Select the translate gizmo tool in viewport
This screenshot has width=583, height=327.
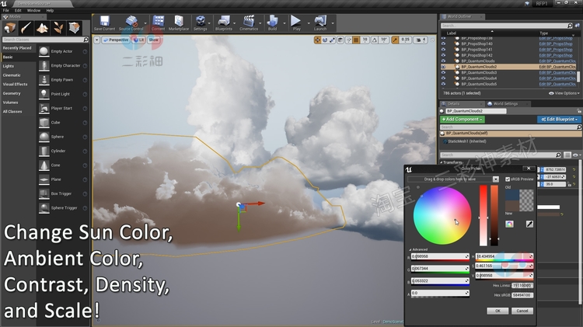(317, 40)
